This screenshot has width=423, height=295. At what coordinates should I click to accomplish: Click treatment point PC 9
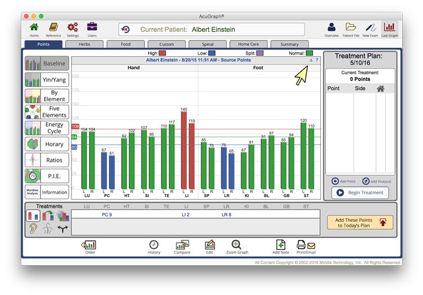pyautogui.click(x=107, y=214)
